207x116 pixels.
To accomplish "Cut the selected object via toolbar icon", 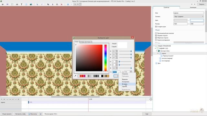I will (52, 4).
